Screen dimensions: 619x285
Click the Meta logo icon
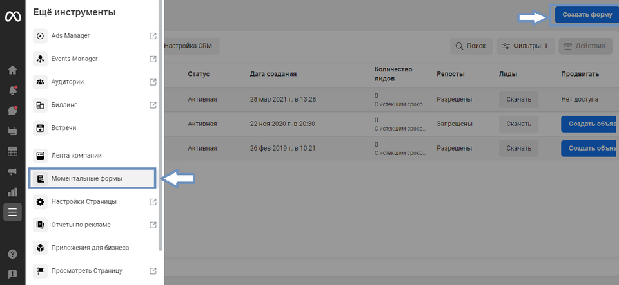click(12, 17)
